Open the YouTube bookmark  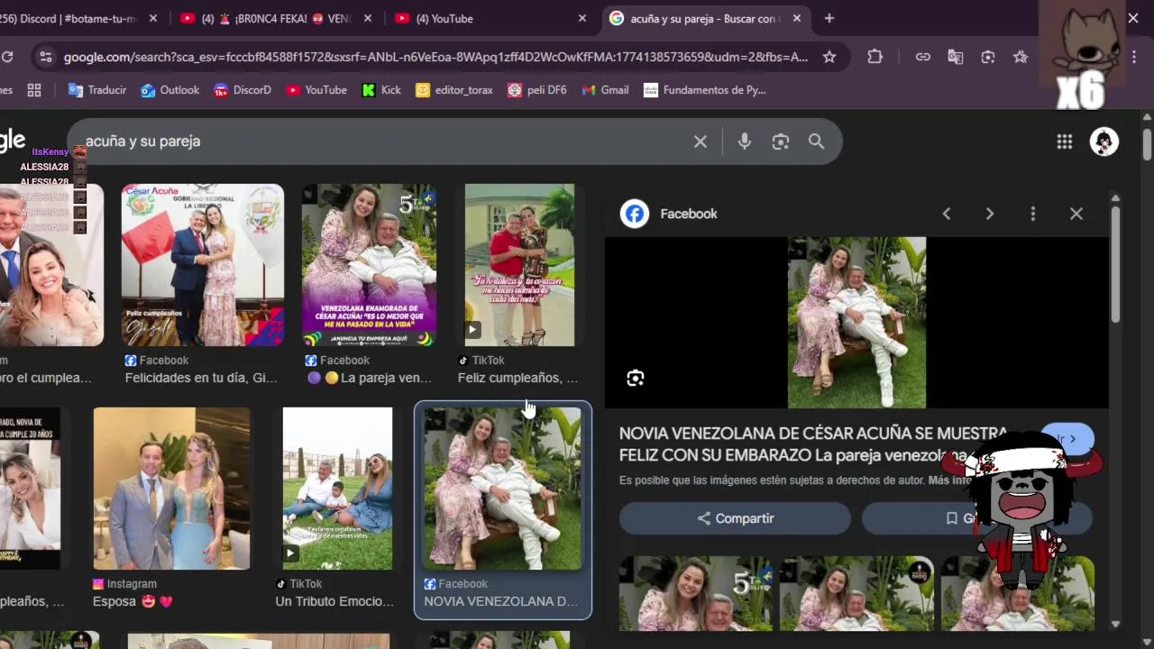click(x=316, y=90)
